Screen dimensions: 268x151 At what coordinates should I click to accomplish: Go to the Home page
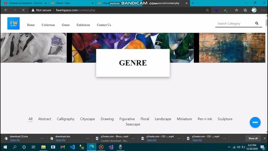pos(31,25)
